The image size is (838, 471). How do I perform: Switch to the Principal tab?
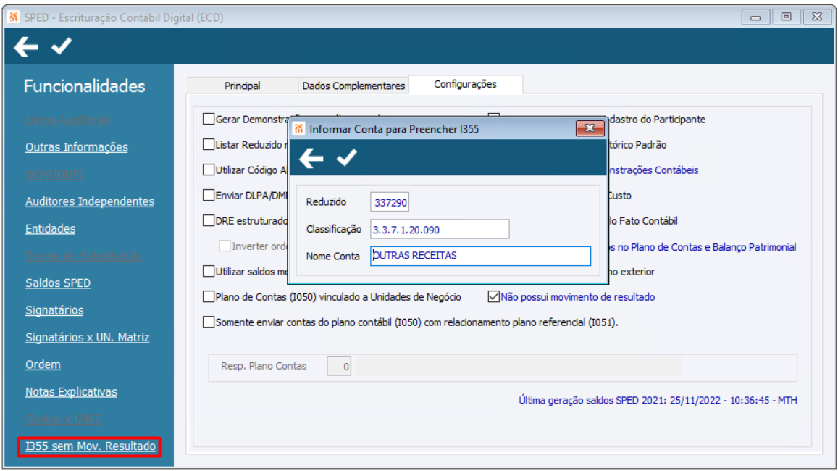pyautogui.click(x=242, y=86)
